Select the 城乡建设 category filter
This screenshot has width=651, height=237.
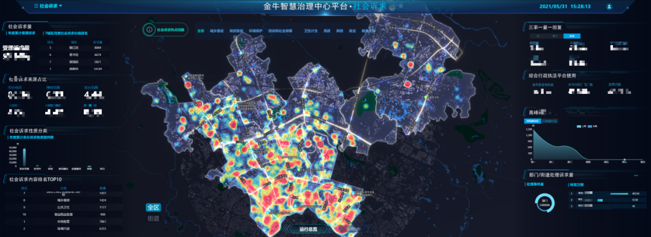217,31
